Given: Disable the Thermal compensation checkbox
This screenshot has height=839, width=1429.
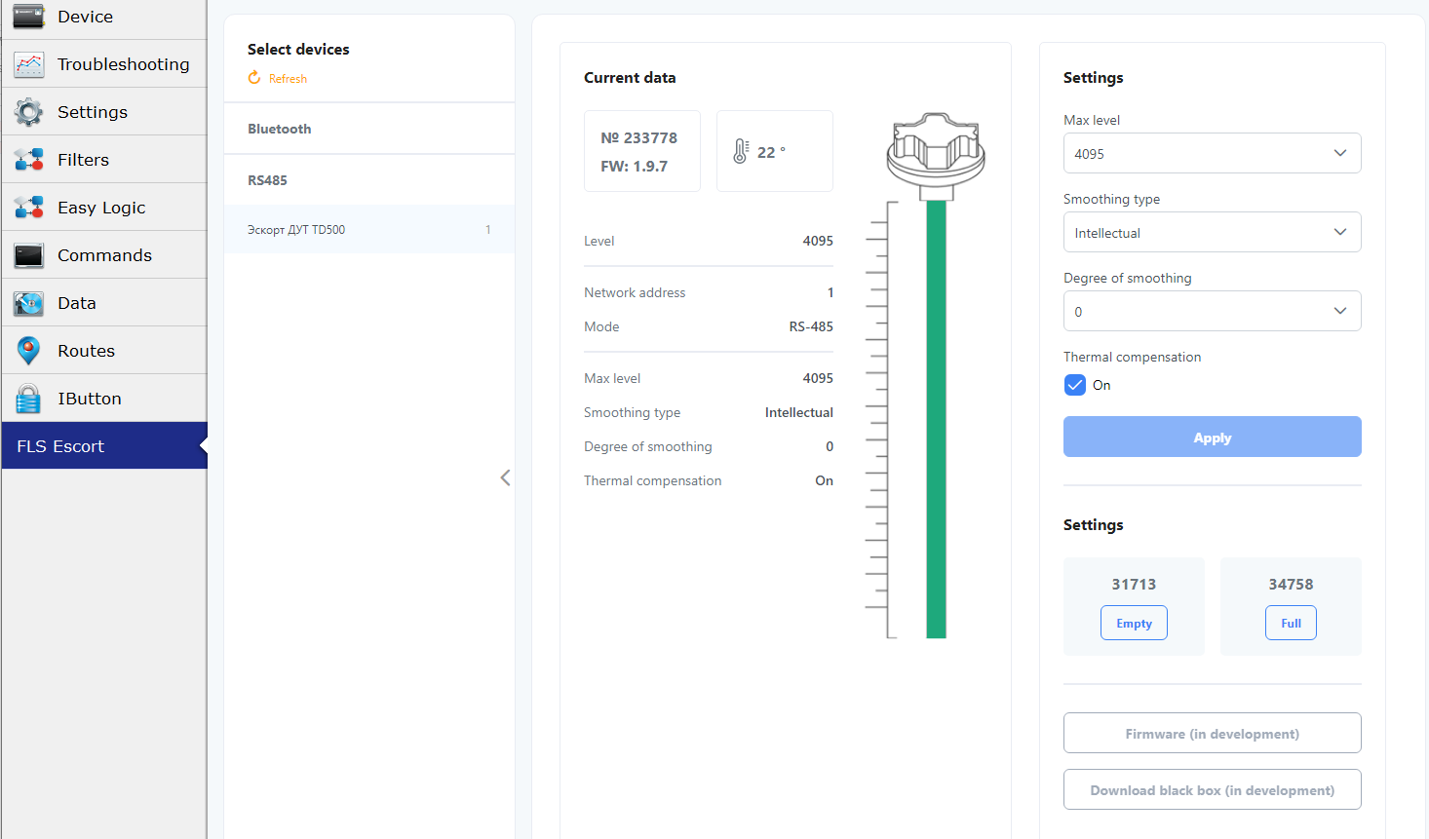Looking at the screenshot, I should [1075, 385].
